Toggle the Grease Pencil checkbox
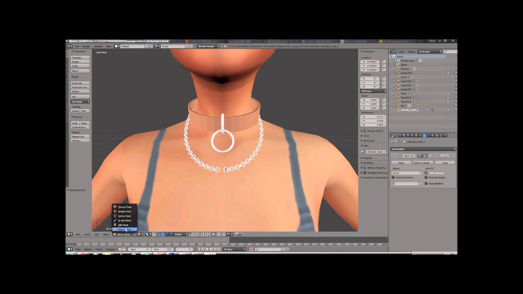This screenshot has height=294, width=523. 365,131
